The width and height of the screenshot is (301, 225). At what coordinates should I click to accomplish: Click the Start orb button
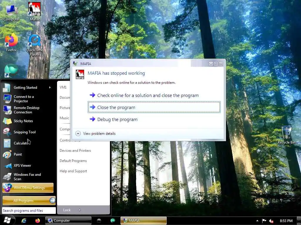pos(7,220)
